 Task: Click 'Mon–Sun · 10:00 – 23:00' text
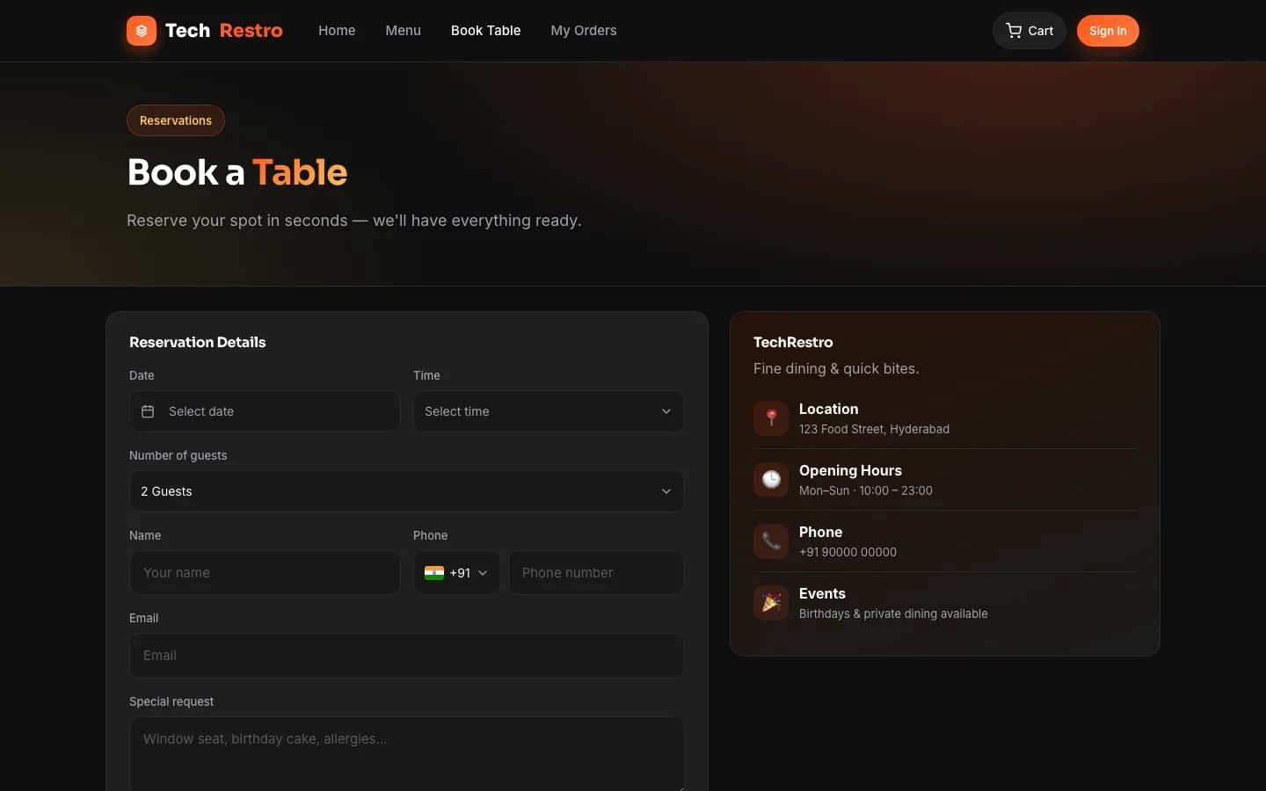coord(866,490)
